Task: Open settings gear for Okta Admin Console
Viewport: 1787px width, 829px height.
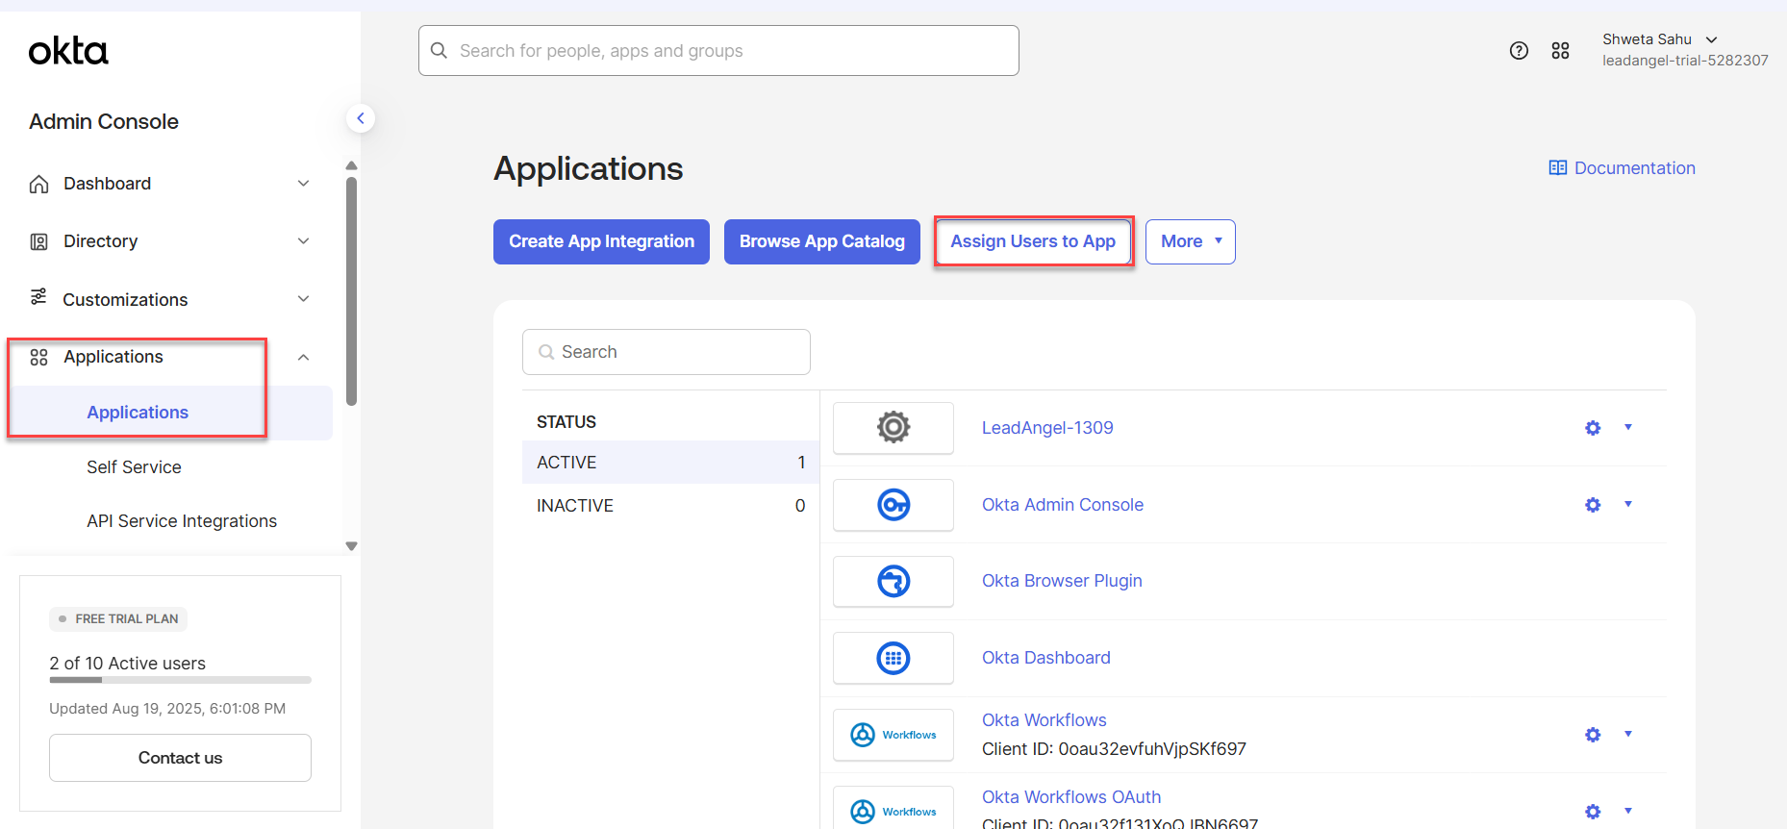Action: tap(1593, 505)
